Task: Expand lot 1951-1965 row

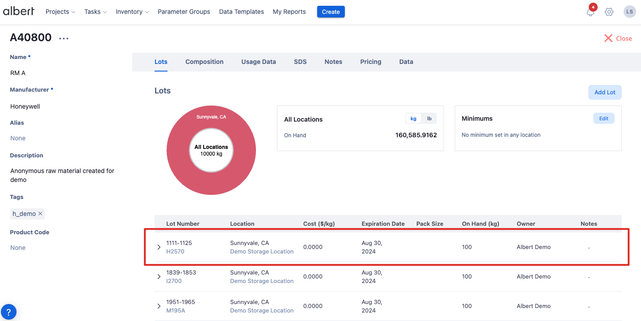Action: 159,306
